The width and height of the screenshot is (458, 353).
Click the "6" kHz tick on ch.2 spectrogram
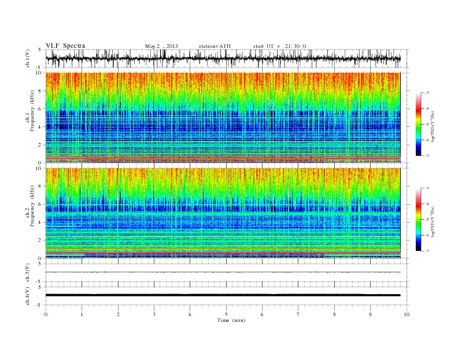click(40, 204)
